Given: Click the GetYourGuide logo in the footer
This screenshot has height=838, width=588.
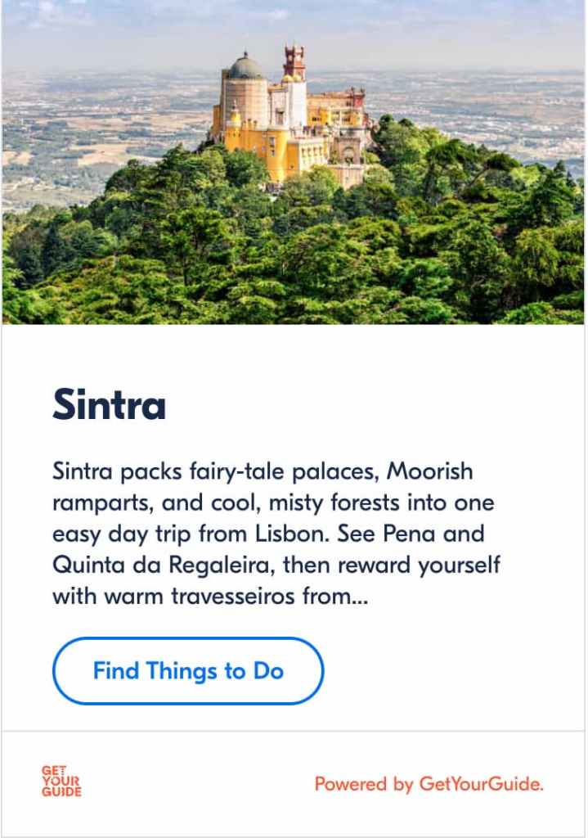Looking at the screenshot, I should pos(61,781).
